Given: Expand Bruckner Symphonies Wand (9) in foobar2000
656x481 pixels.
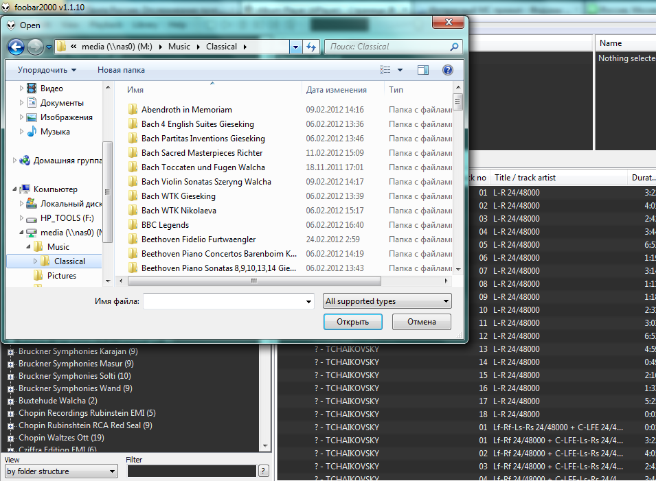Looking at the screenshot, I should pos(10,389).
